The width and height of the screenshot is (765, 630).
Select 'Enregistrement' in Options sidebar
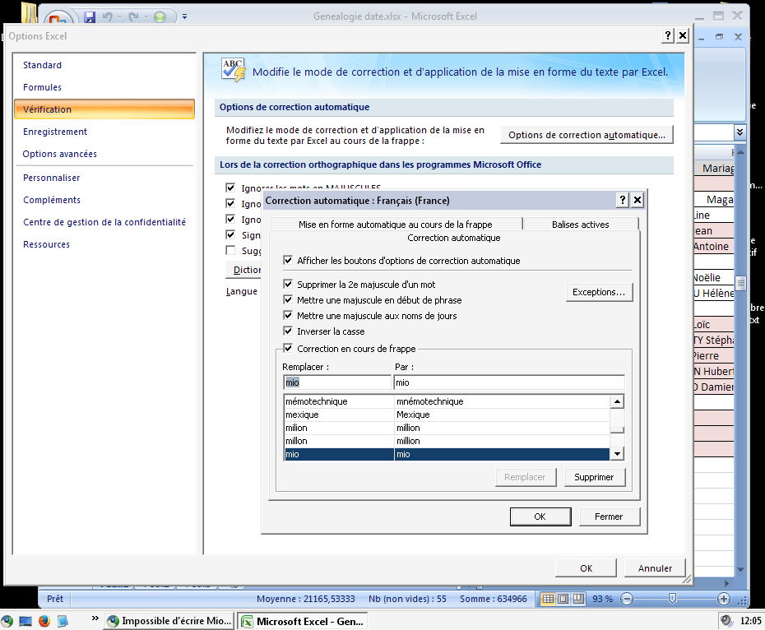click(x=54, y=132)
